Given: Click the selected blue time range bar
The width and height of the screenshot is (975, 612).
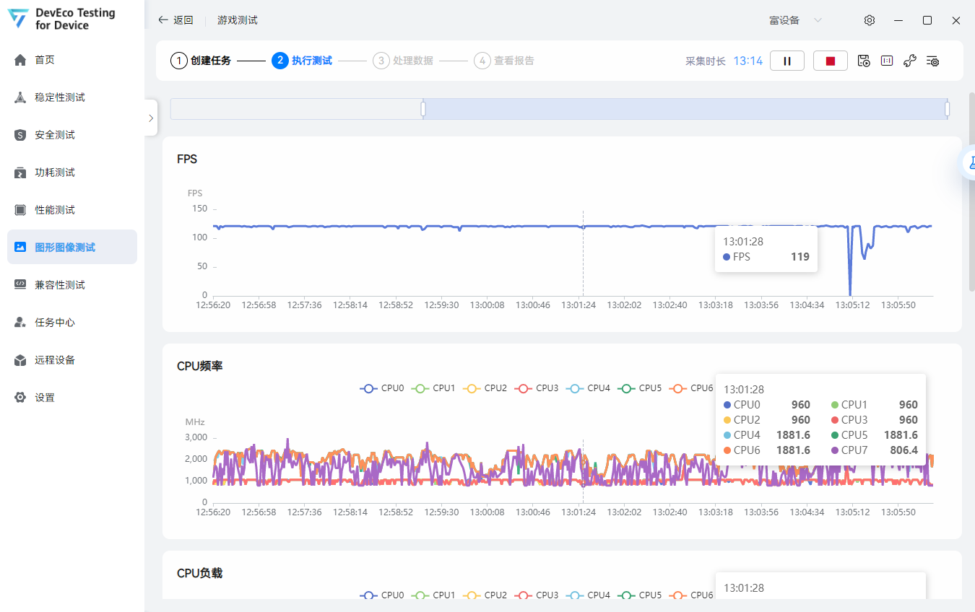Looking at the screenshot, I should [685, 109].
